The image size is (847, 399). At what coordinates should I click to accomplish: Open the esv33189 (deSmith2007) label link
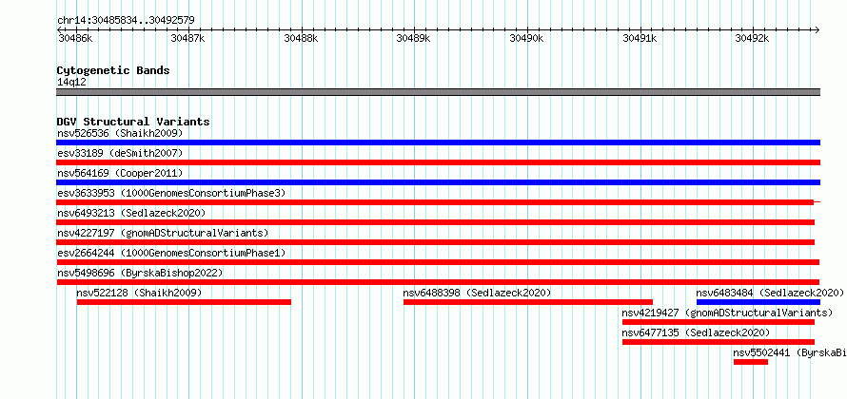pos(121,153)
